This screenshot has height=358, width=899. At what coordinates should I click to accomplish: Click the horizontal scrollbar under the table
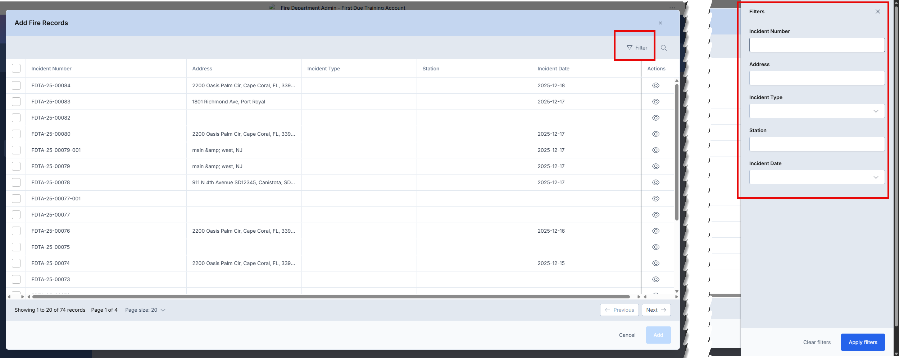pos(331,297)
